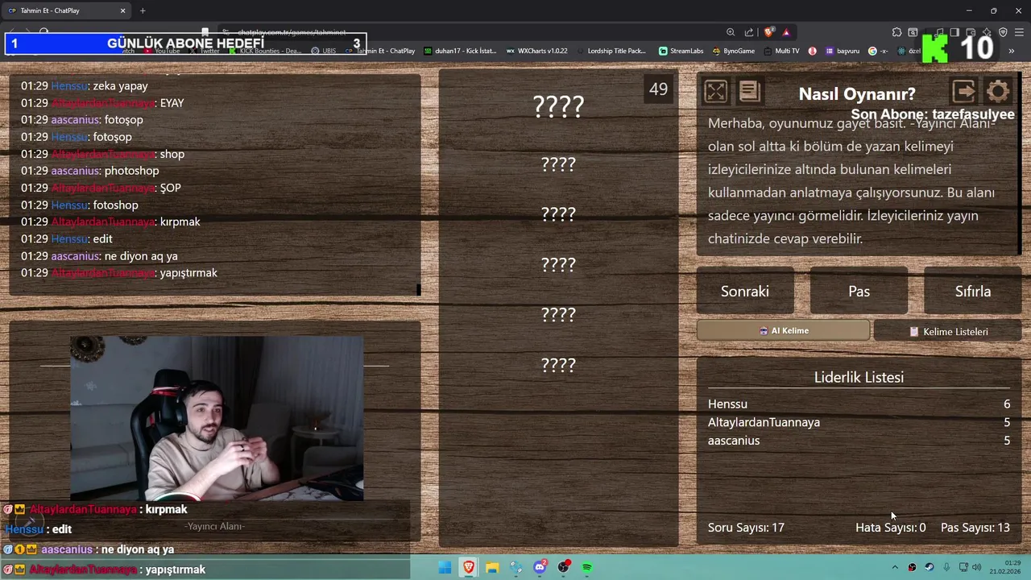Image resolution: width=1031 pixels, height=580 pixels.
Task: Click the Pas Sayısı: 13 counter
Action: pos(975,528)
